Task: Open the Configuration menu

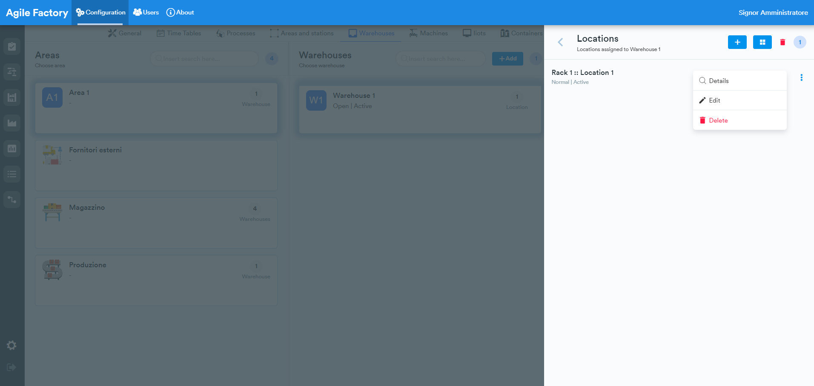Action: coord(100,12)
